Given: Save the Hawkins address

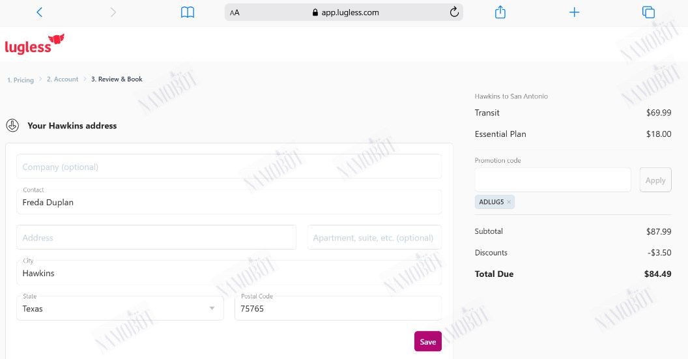Looking at the screenshot, I should [428, 341].
